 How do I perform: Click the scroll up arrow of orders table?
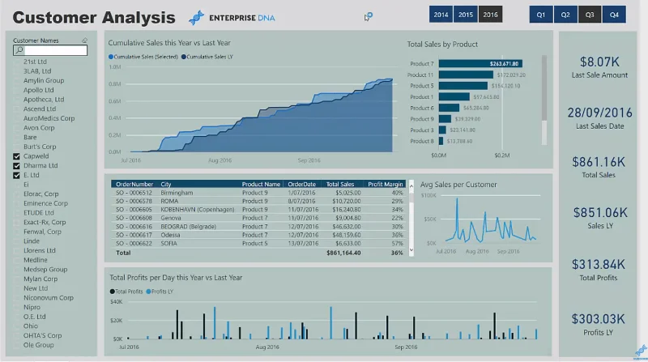[411, 186]
